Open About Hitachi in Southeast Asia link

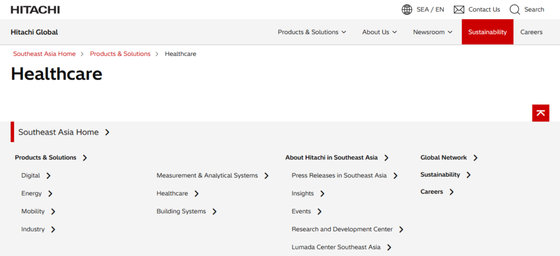click(x=331, y=158)
